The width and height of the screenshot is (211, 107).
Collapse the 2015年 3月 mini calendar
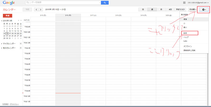2,21
